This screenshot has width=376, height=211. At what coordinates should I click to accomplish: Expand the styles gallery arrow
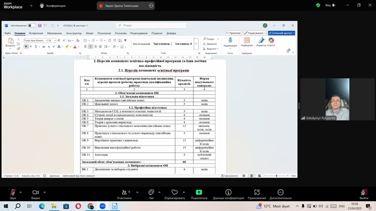(x=196, y=44)
